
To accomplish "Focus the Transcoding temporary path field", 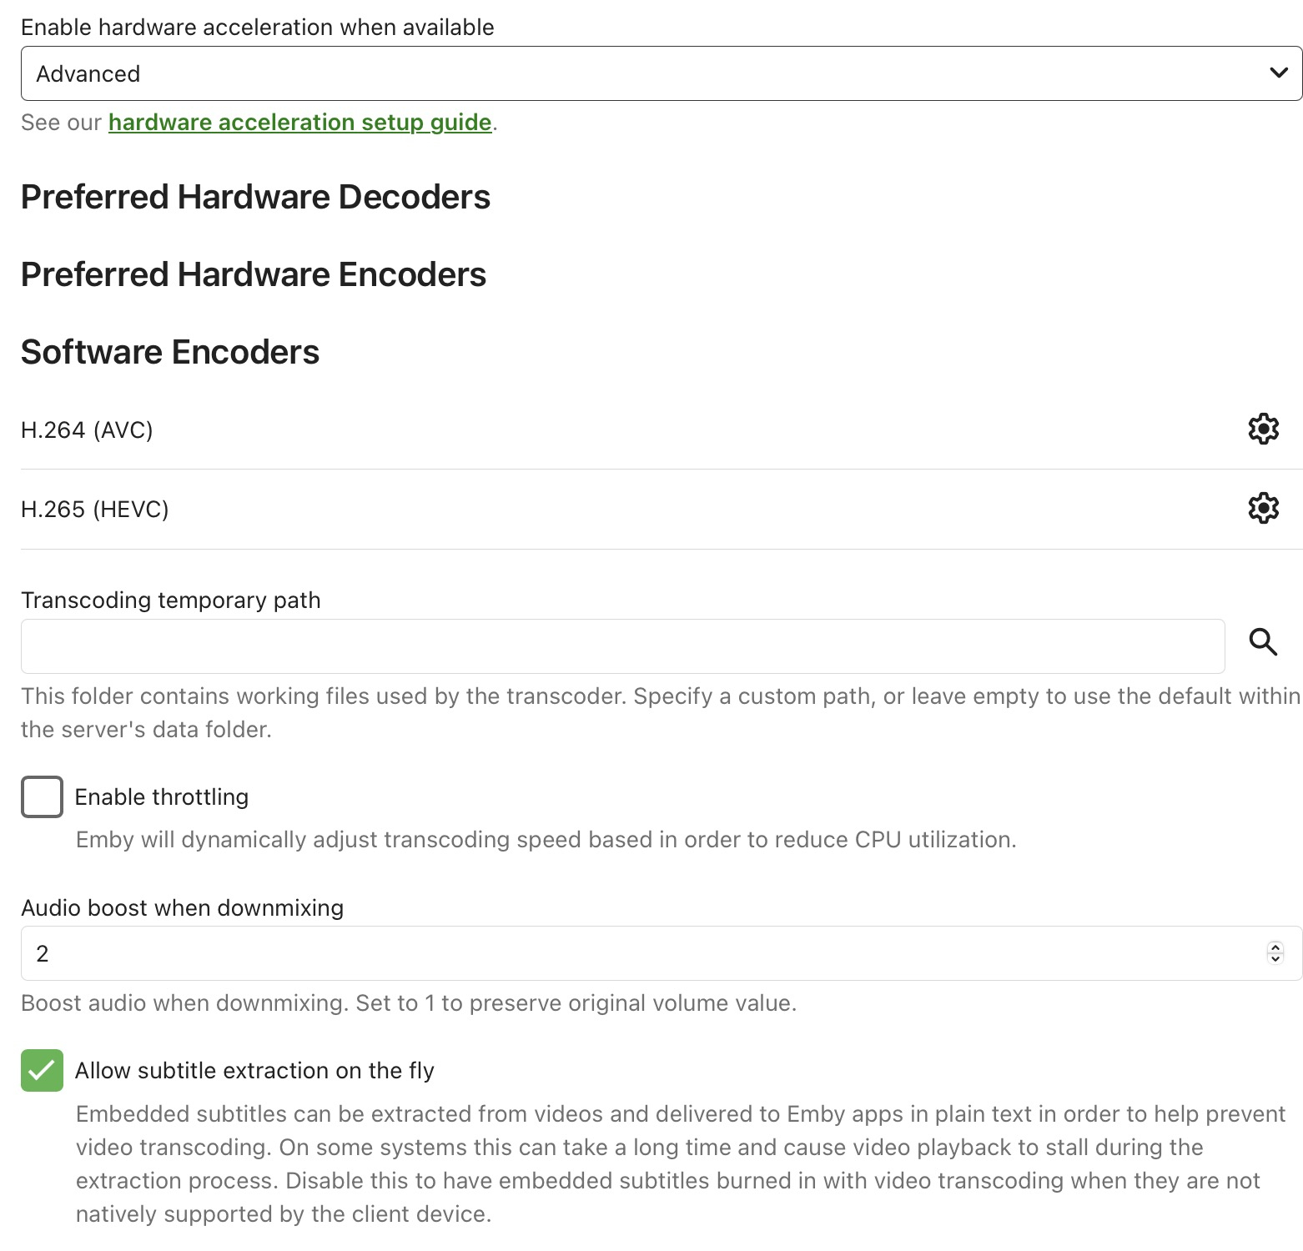I will coord(622,646).
